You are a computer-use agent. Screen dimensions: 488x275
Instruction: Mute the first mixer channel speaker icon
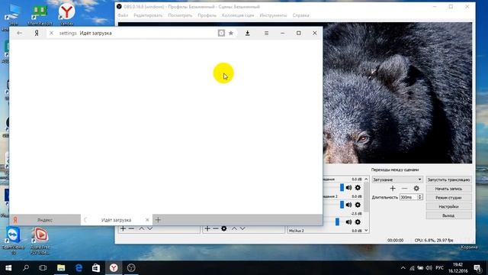click(348, 187)
